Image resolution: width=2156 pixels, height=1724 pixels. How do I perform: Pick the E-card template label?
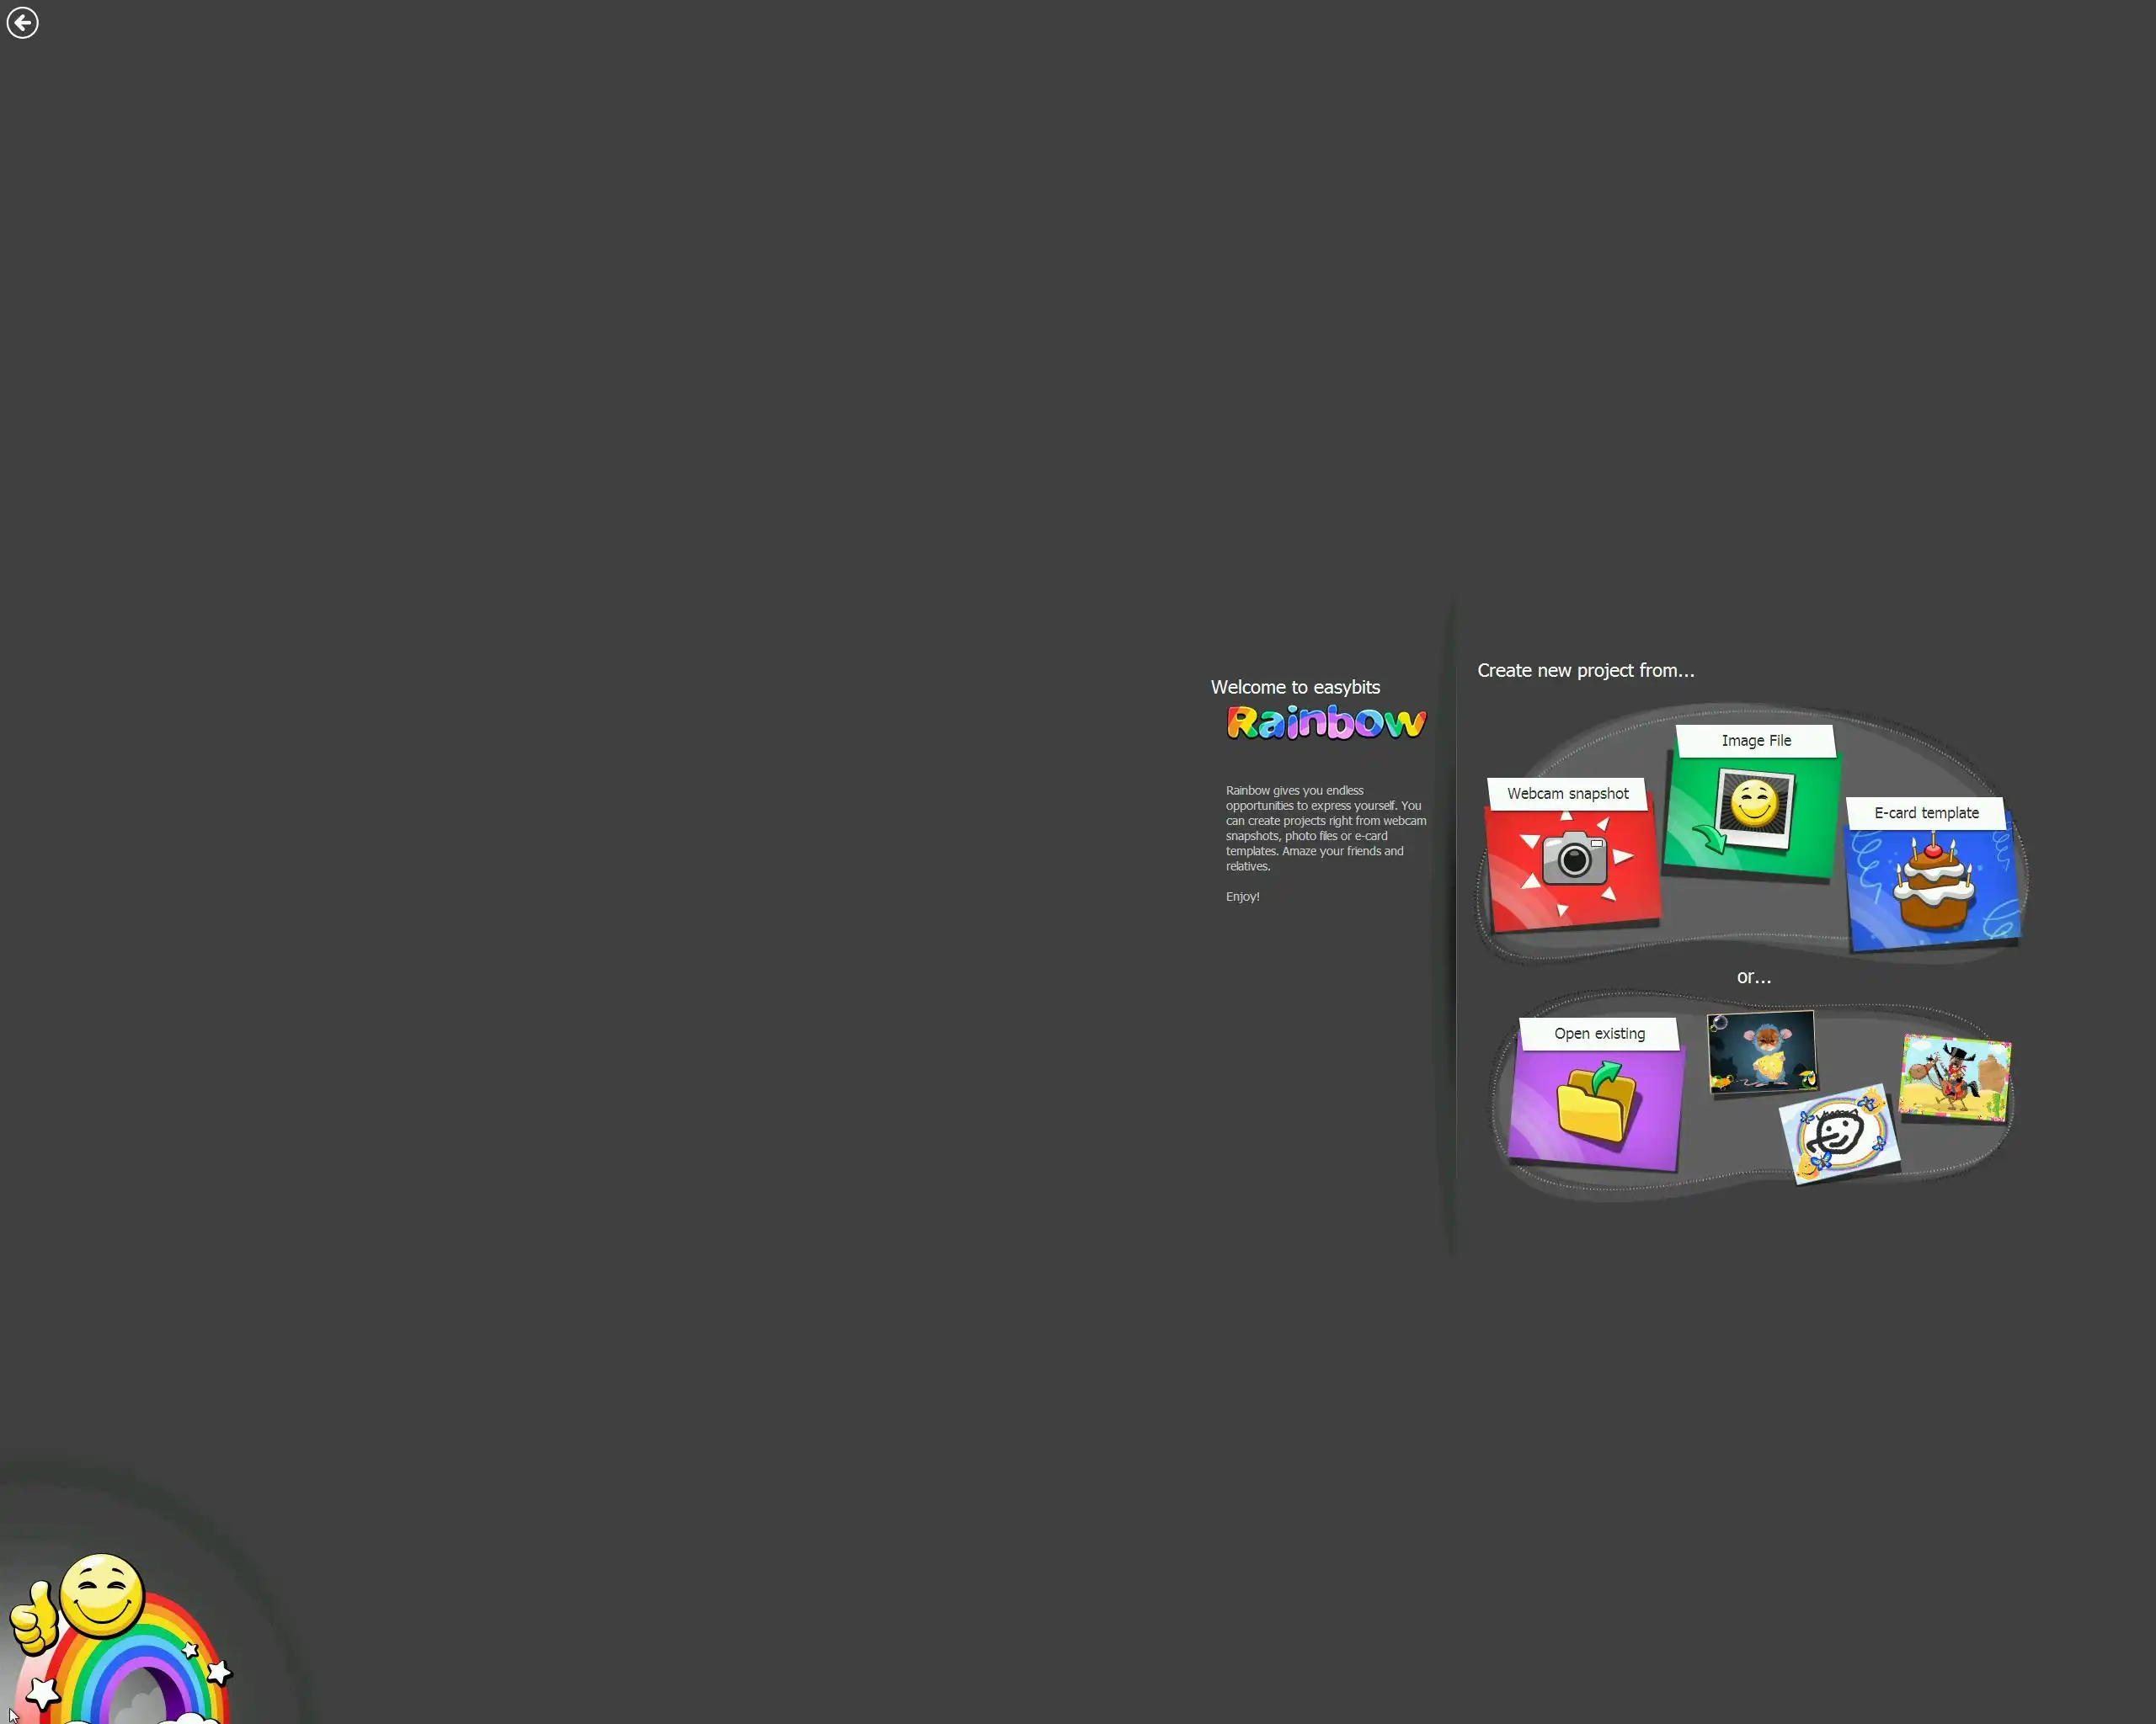[x=1925, y=812]
